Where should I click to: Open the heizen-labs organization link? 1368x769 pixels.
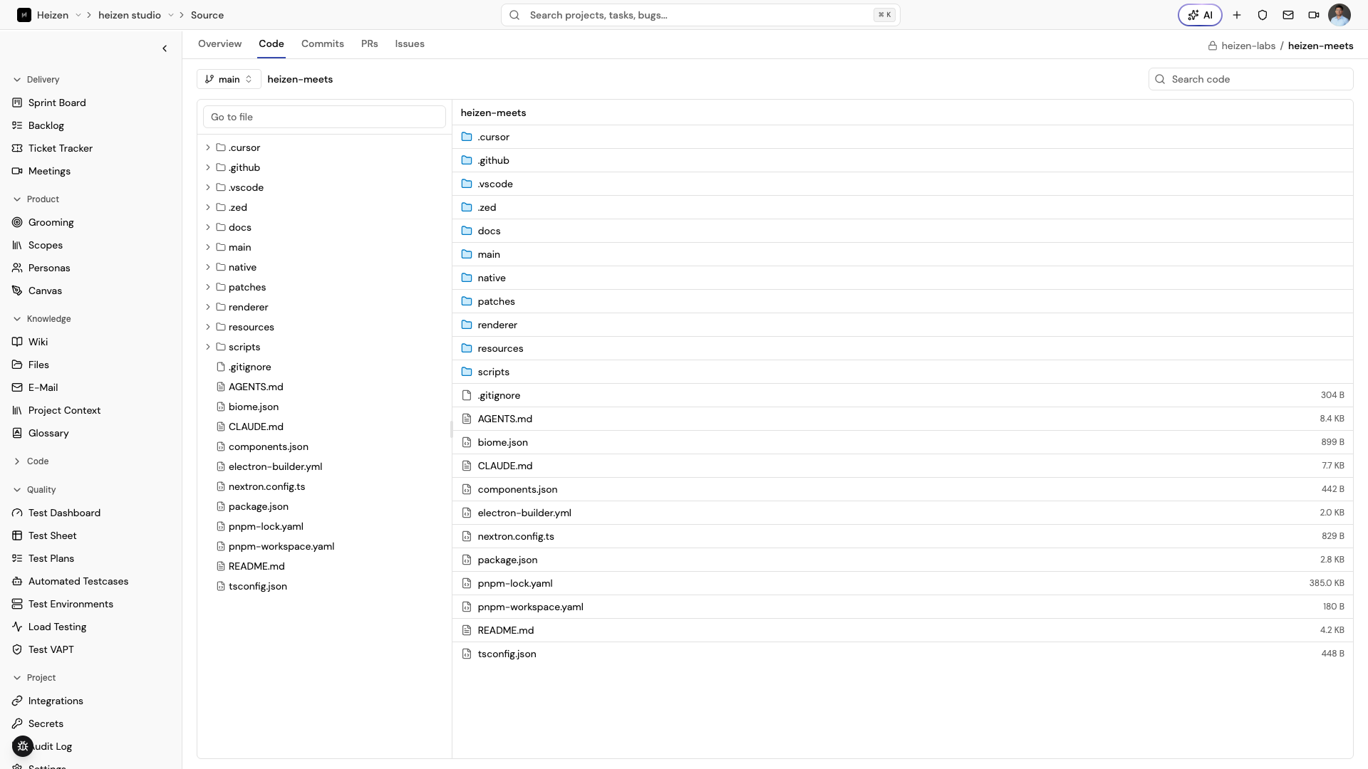[1248, 46]
